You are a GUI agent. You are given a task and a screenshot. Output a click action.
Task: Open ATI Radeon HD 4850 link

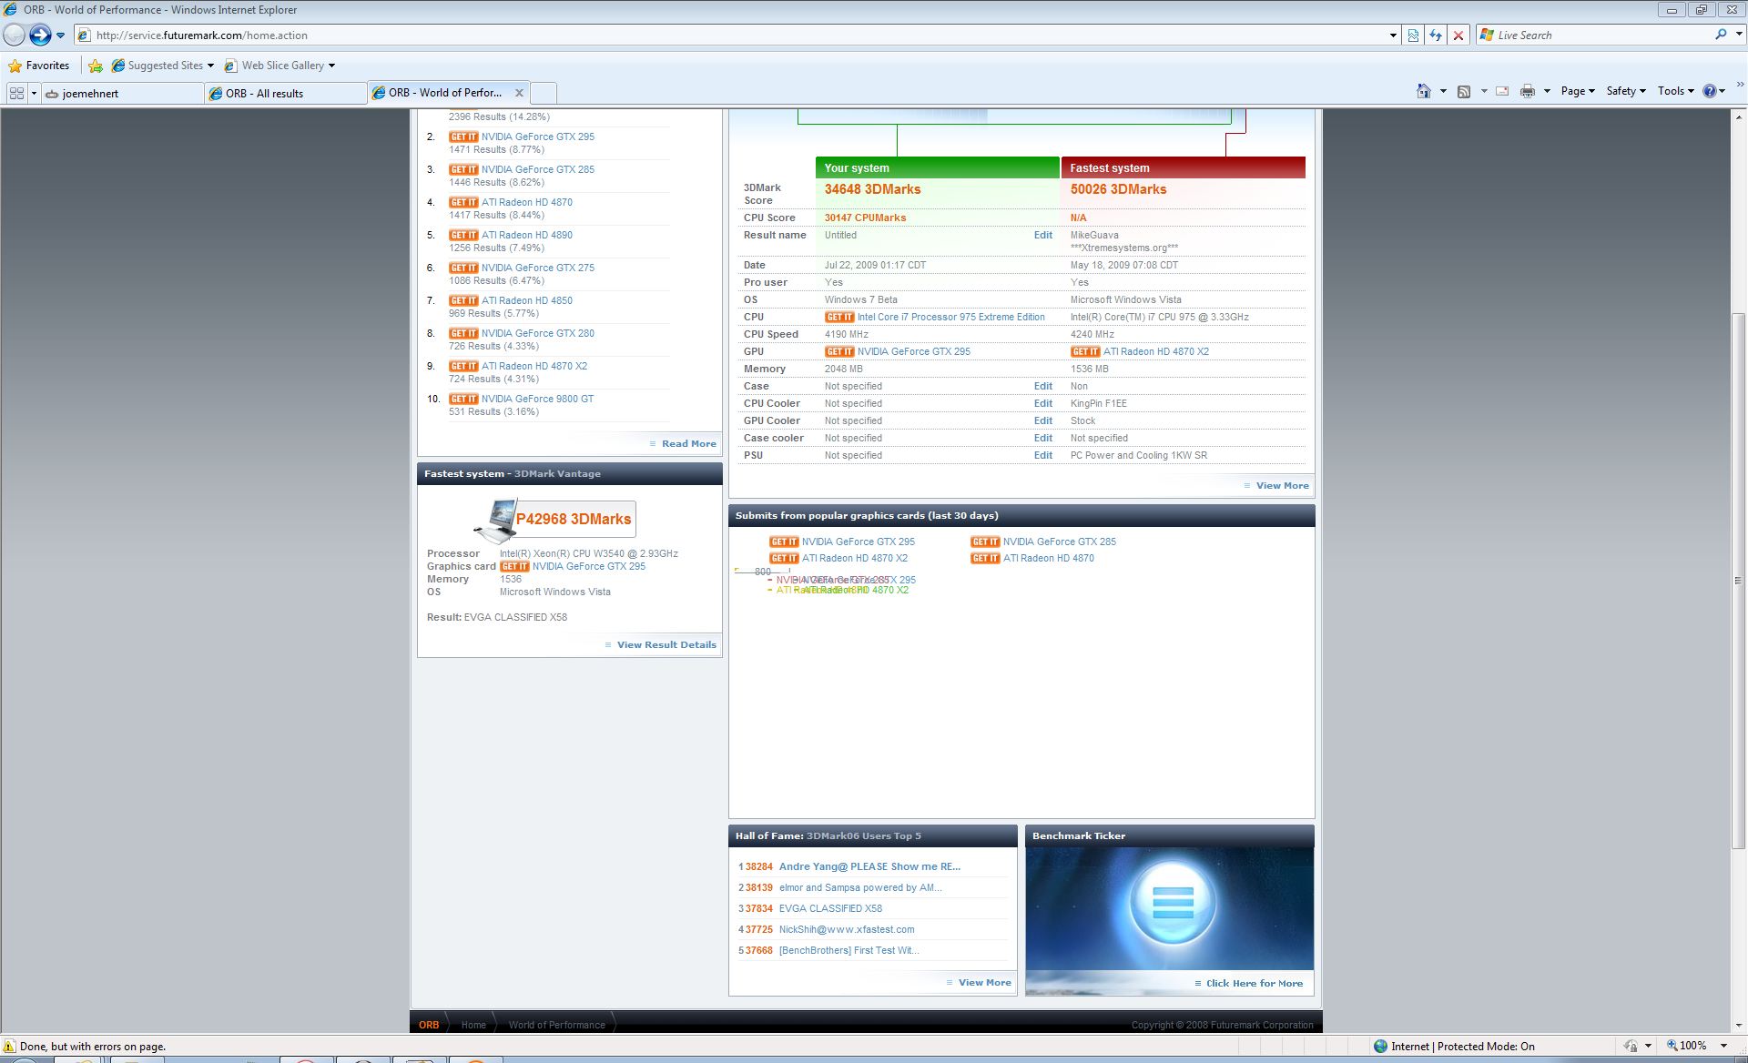coord(527,300)
